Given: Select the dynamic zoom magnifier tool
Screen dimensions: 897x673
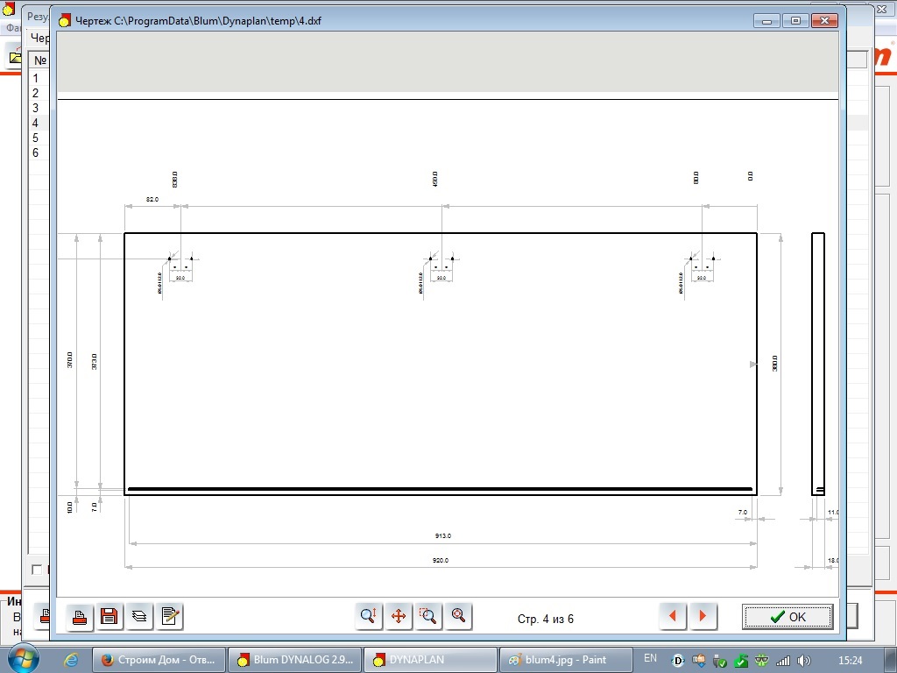Looking at the screenshot, I should pyautogui.click(x=369, y=616).
